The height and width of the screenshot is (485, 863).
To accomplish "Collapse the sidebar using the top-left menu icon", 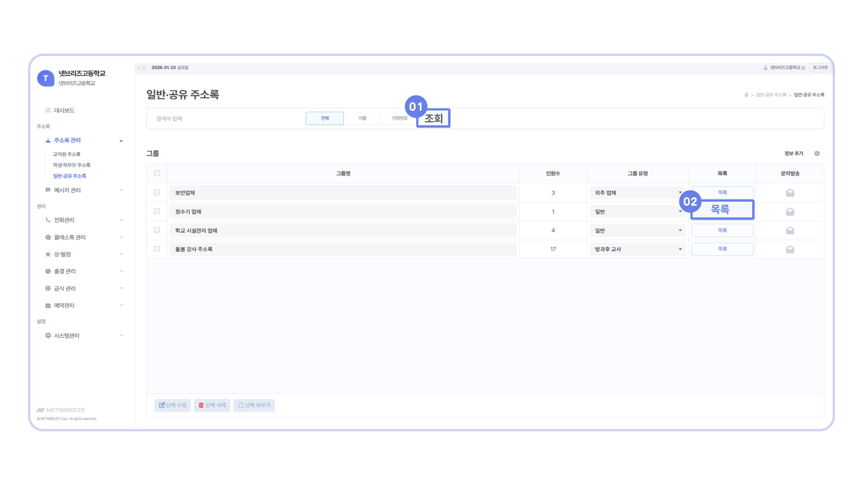I will [x=142, y=68].
